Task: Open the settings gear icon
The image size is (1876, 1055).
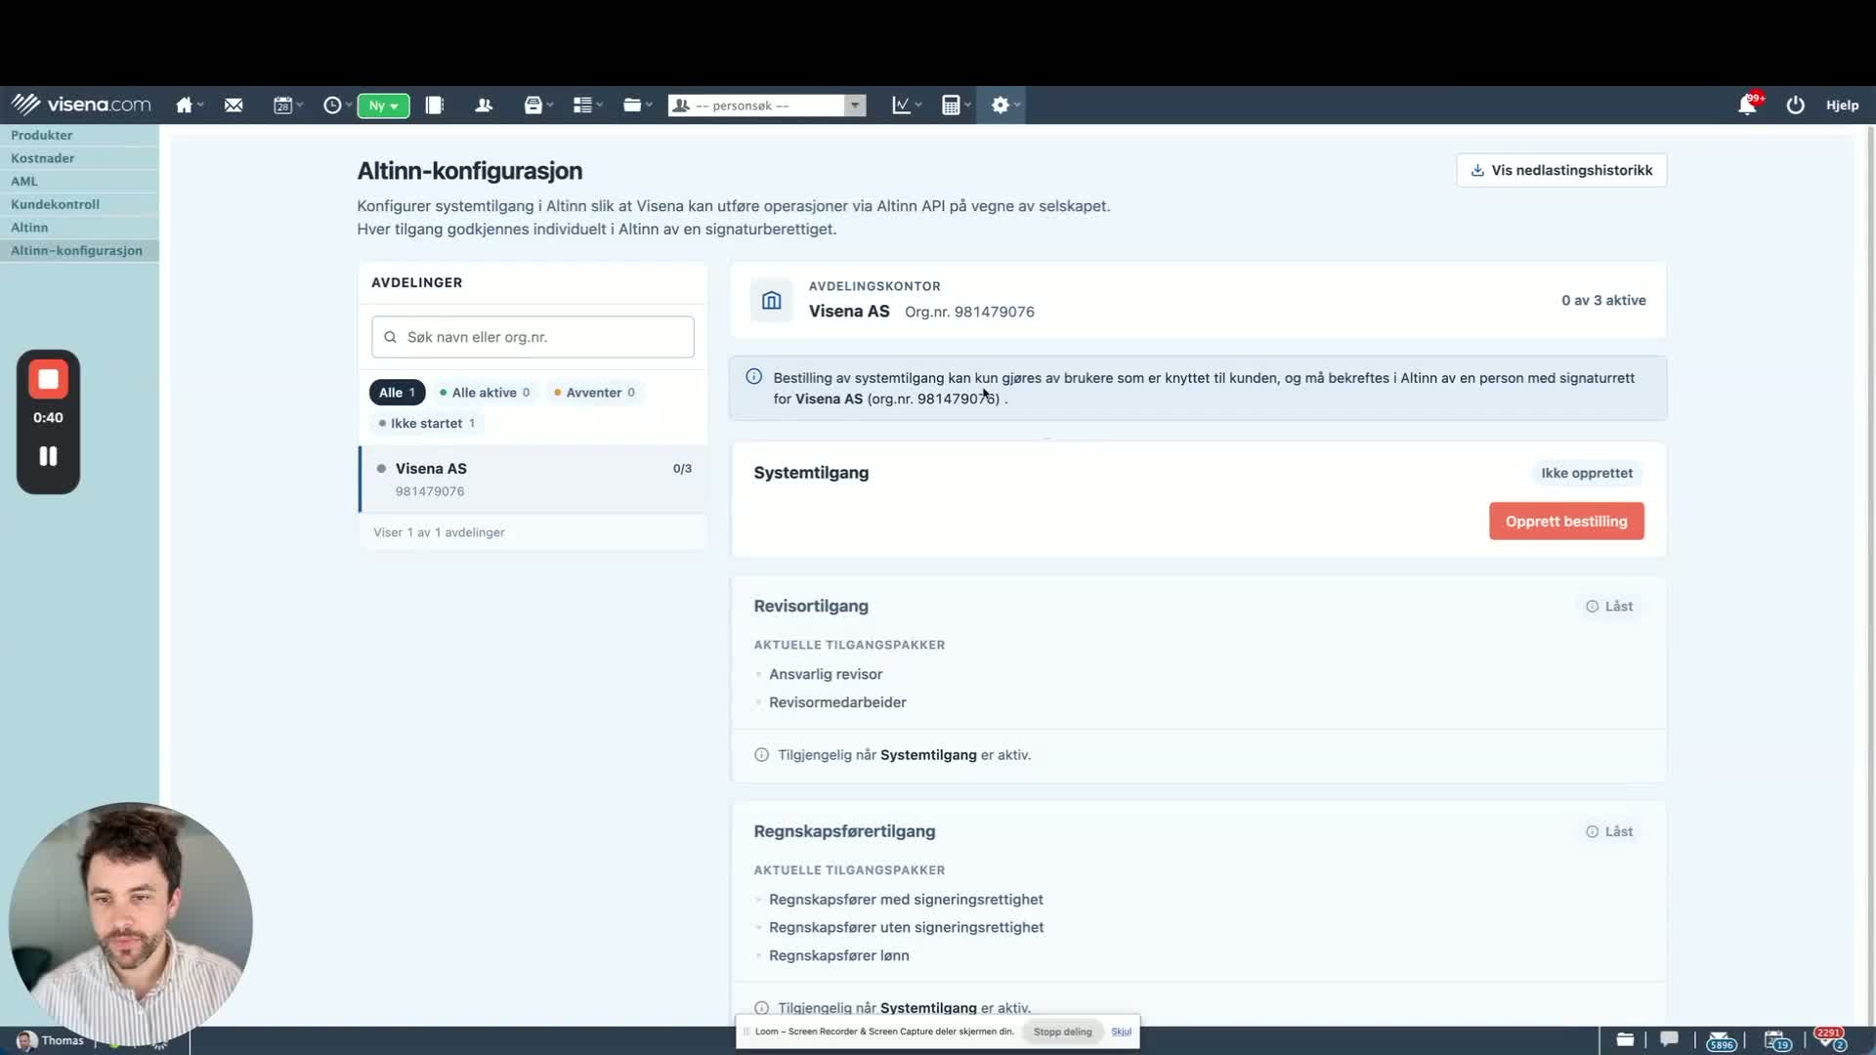Action: (x=1001, y=105)
